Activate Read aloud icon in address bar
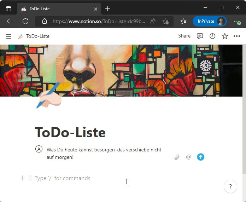Viewport: 246px width, 202px height. pyautogui.click(x=153, y=21)
